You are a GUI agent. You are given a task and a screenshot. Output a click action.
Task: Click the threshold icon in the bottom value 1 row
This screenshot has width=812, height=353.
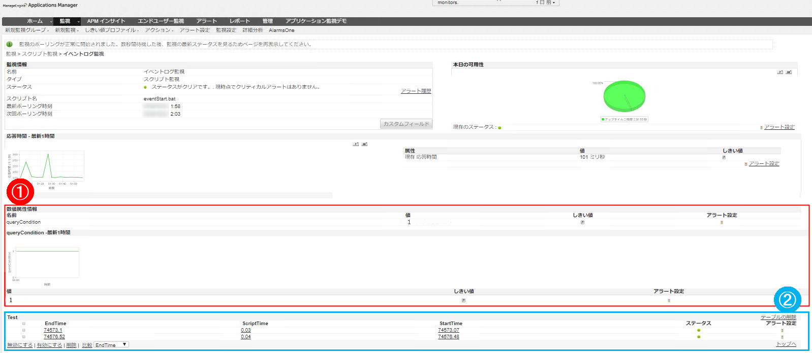pos(463,300)
